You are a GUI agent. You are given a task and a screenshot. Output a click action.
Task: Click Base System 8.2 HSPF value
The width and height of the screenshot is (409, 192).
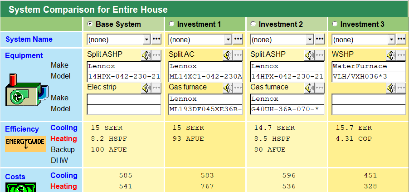click(109, 139)
